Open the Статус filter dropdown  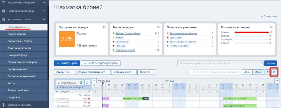pyautogui.click(x=64, y=72)
